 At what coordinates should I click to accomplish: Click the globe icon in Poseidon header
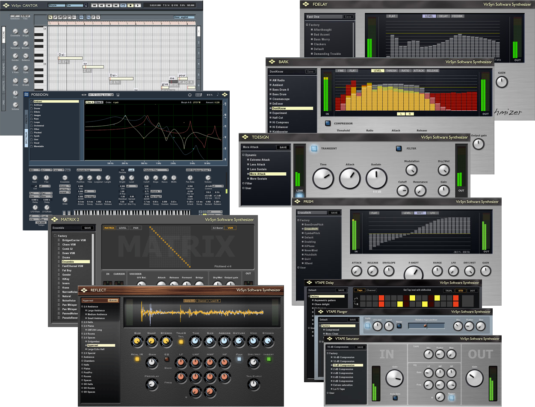[190, 95]
